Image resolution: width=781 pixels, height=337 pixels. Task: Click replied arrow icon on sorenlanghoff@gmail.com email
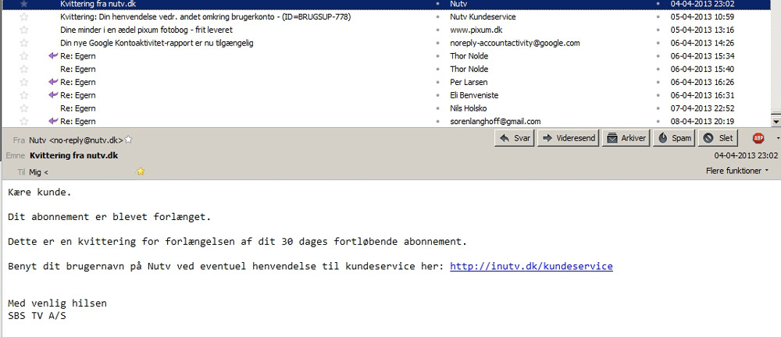[53, 120]
